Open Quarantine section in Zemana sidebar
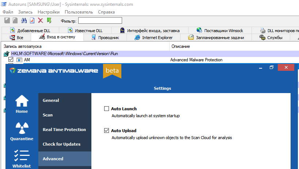This screenshot has height=169, width=299. point(22,131)
